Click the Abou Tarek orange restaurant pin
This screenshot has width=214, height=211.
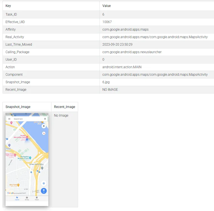(18, 185)
